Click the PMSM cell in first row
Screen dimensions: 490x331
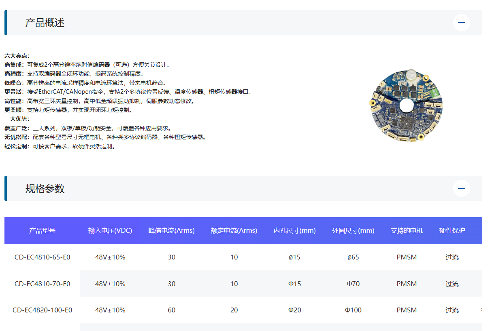tap(407, 257)
